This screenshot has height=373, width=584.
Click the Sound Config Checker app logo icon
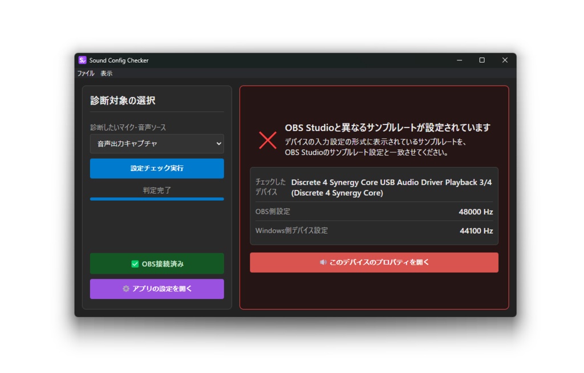coord(82,60)
